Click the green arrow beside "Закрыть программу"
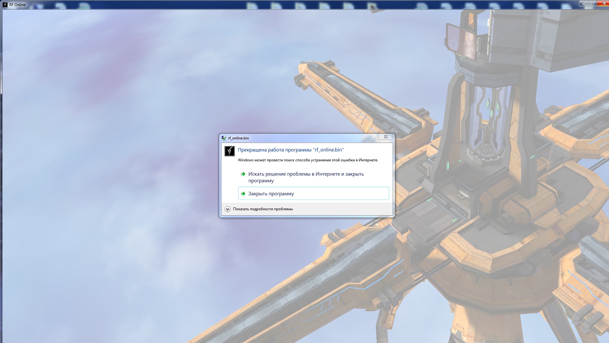Viewport: 609px width, 343px height. pos(243,194)
